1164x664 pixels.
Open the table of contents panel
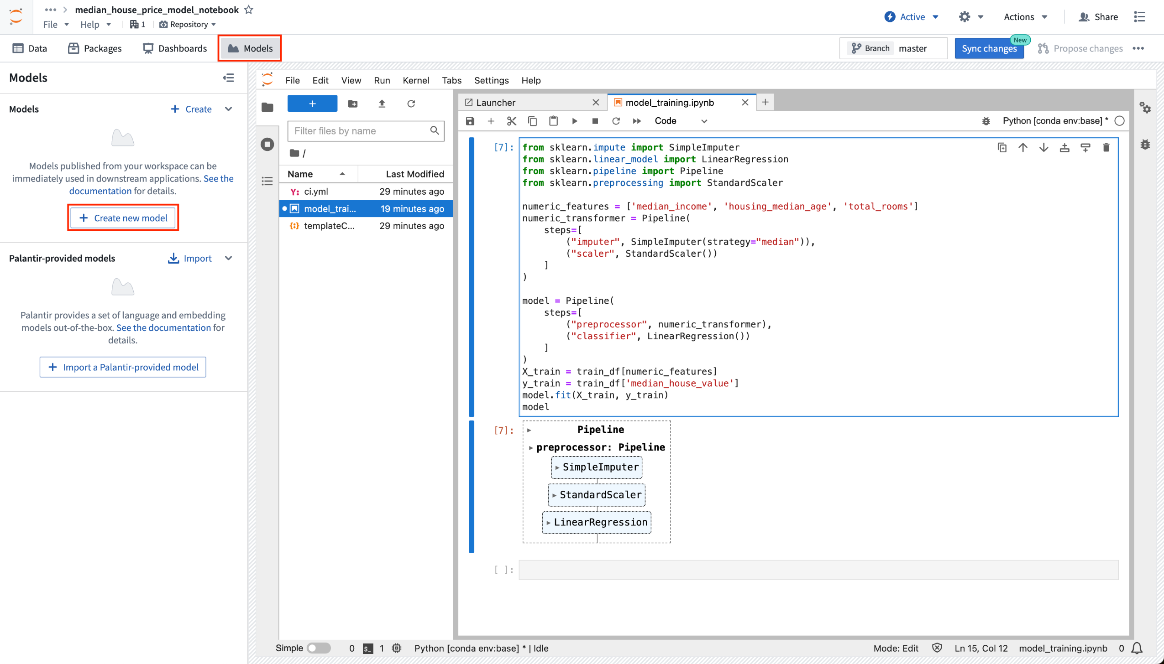pos(267,181)
